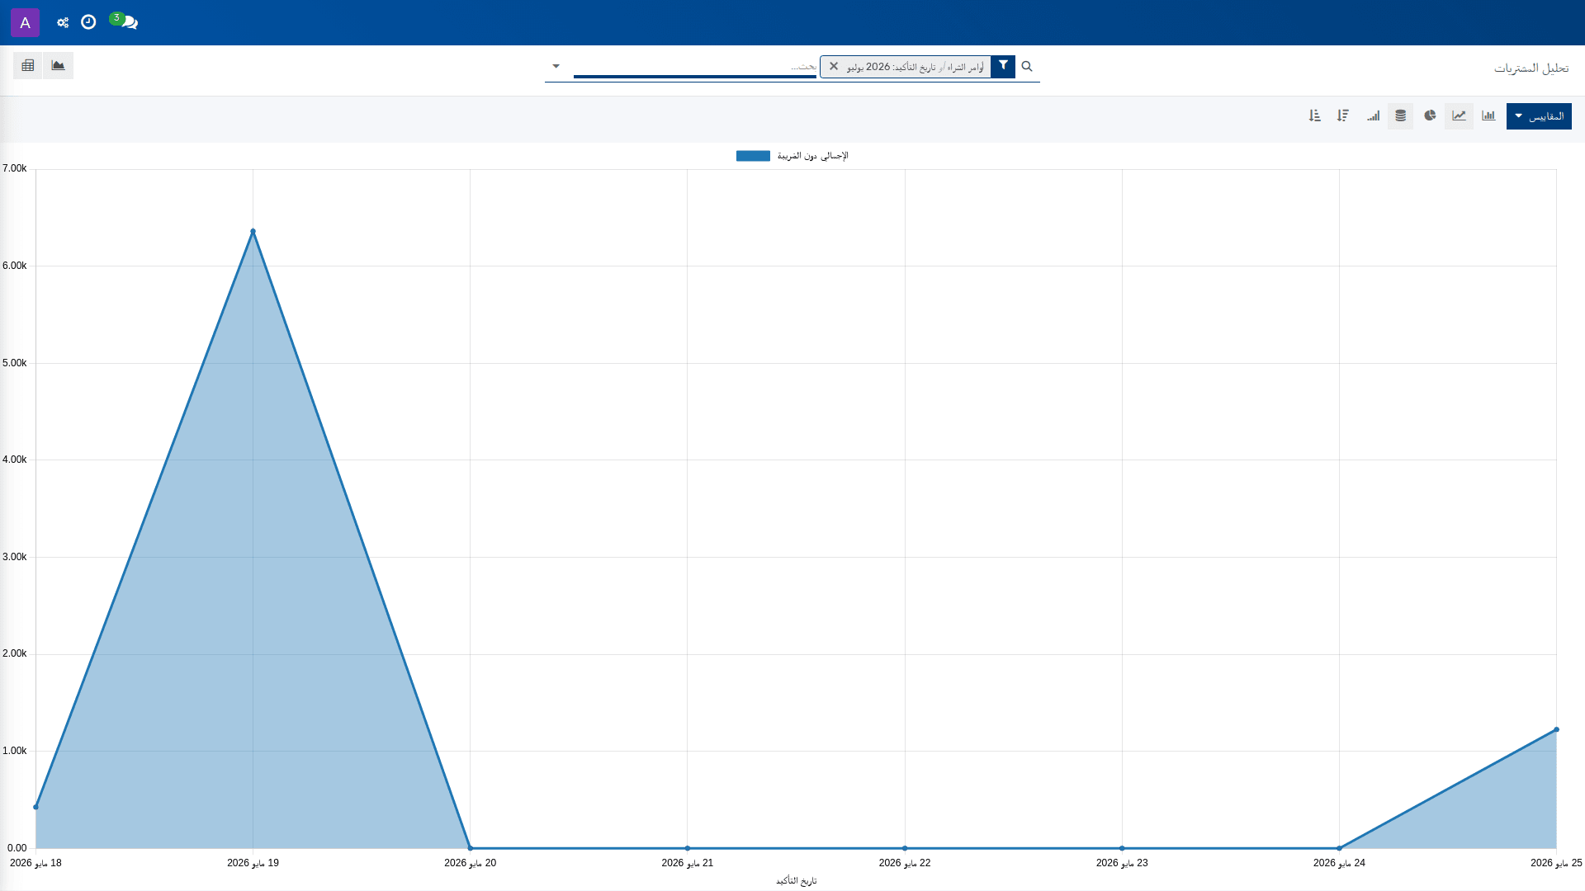Sort chart in descending order
The height and width of the screenshot is (891, 1585).
[1343, 115]
